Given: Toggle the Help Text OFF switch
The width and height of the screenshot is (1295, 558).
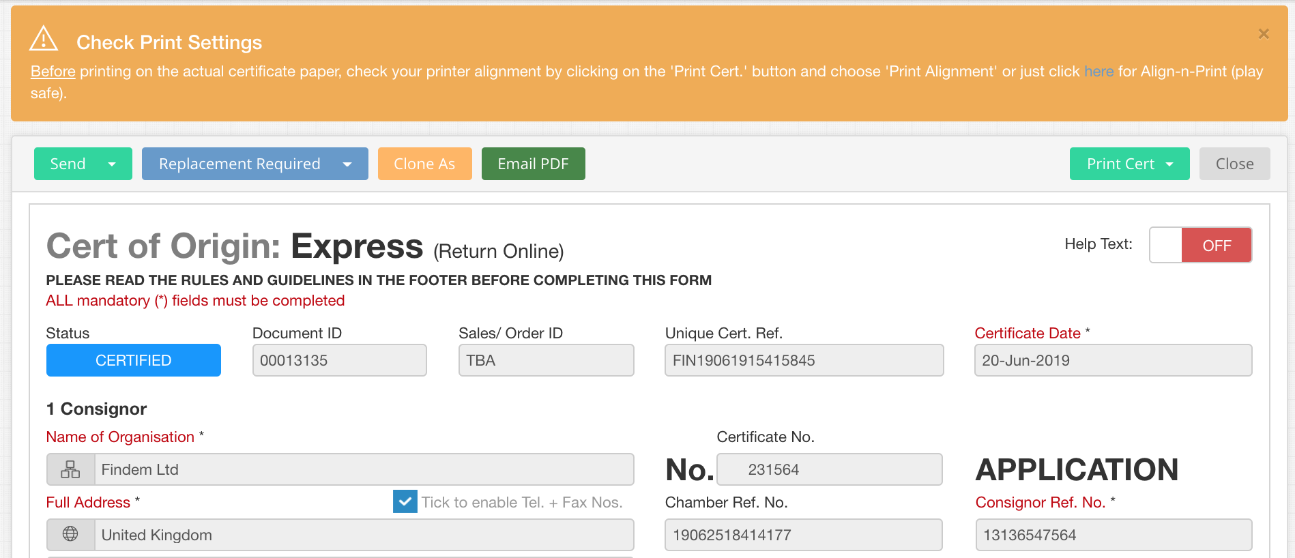Looking at the screenshot, I should (1200, 245).
